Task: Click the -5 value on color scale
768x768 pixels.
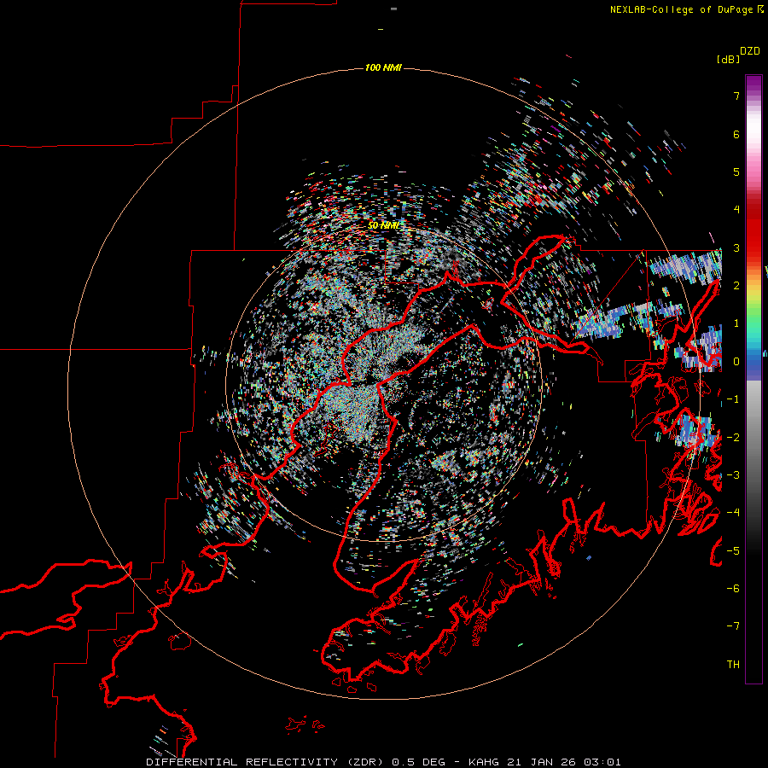Action: click(733, 551)
